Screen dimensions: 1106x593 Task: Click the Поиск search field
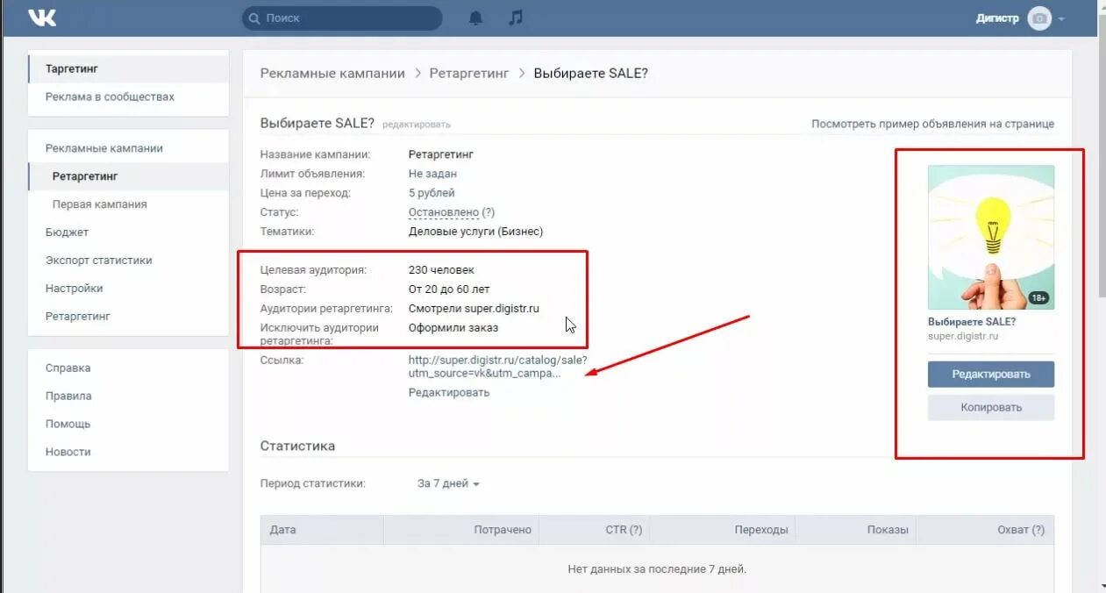342,18
